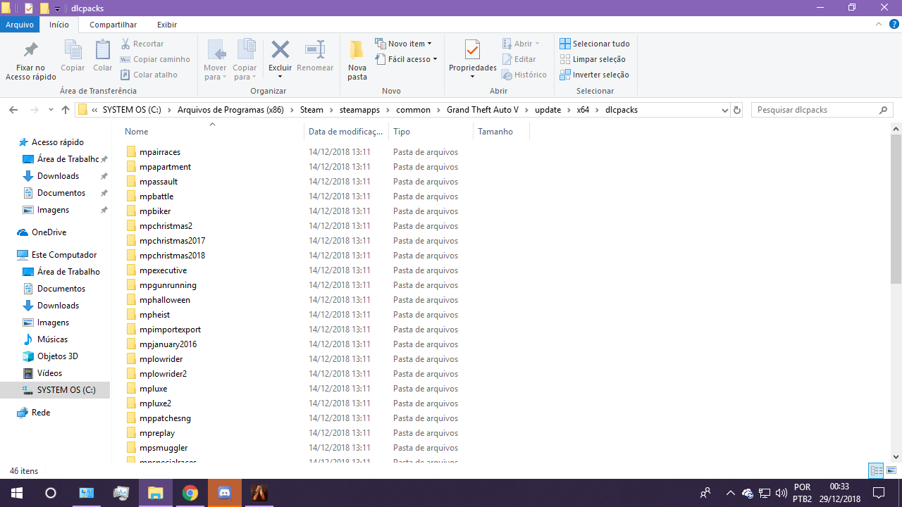This screenshot has height=507, width=902.
Task: Click Fixar no Acesso rápido pin icon
Action: 30,51
